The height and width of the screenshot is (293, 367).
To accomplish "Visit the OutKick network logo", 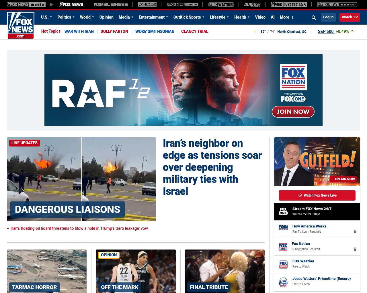I will [x=252, y=5].
